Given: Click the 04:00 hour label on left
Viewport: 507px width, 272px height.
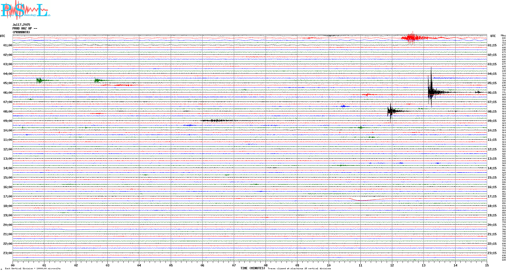Looking at the screenshot, I should [x=8, y=74].
